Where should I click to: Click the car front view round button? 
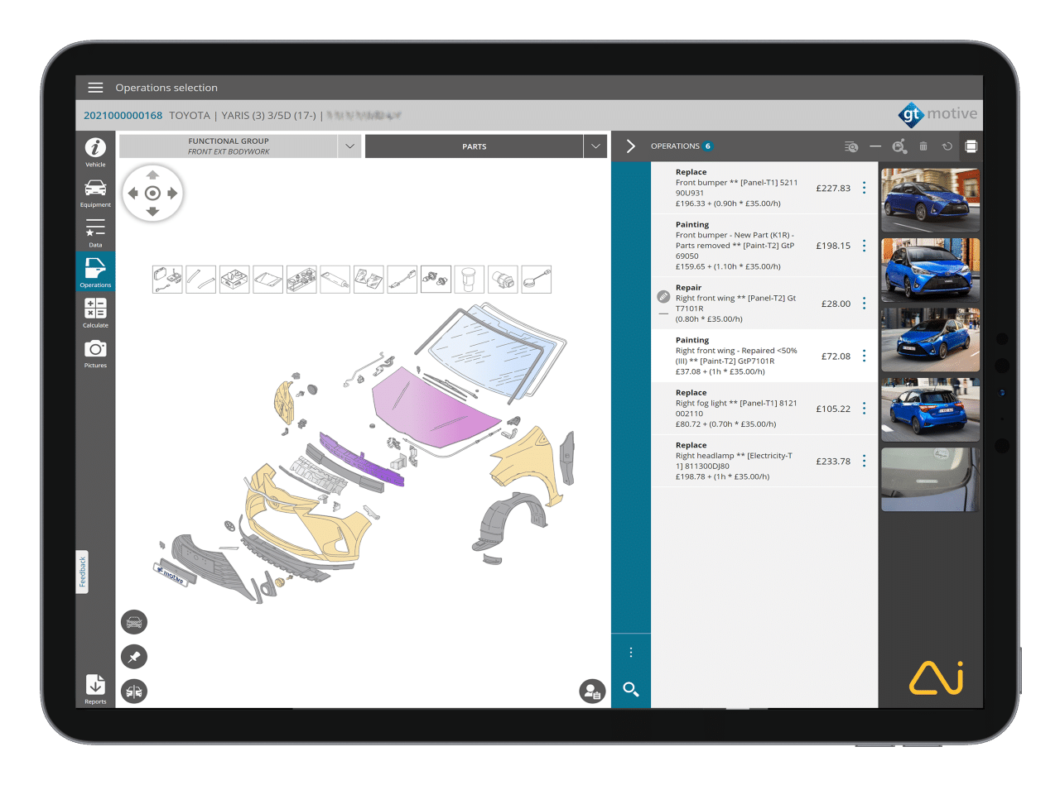134,622
